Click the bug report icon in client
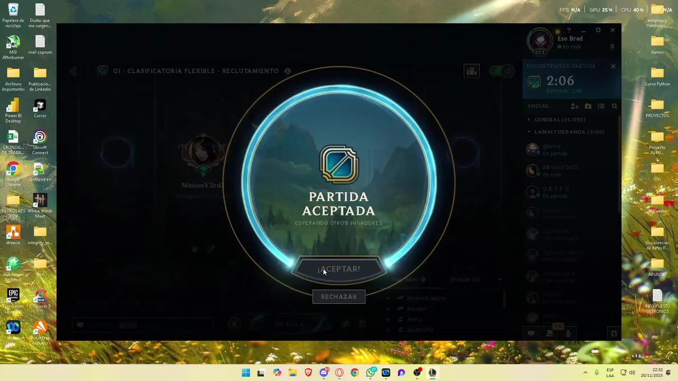Image resolution: width=678 pixels, height=381 pixels. (614, 333)
